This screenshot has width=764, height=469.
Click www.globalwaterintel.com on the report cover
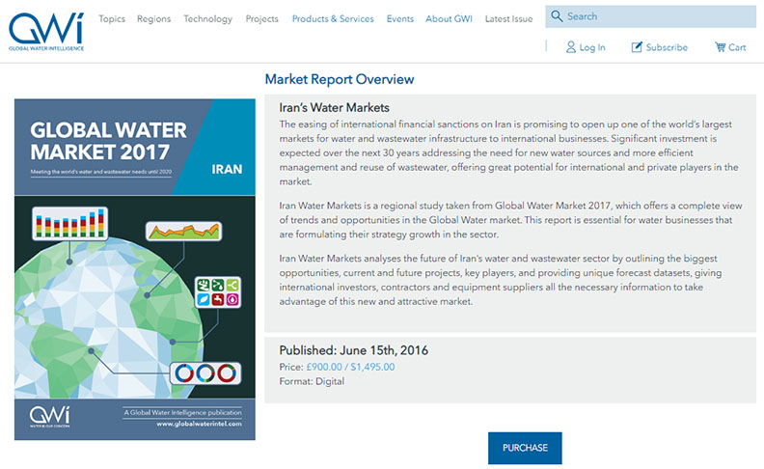[199, 424]
